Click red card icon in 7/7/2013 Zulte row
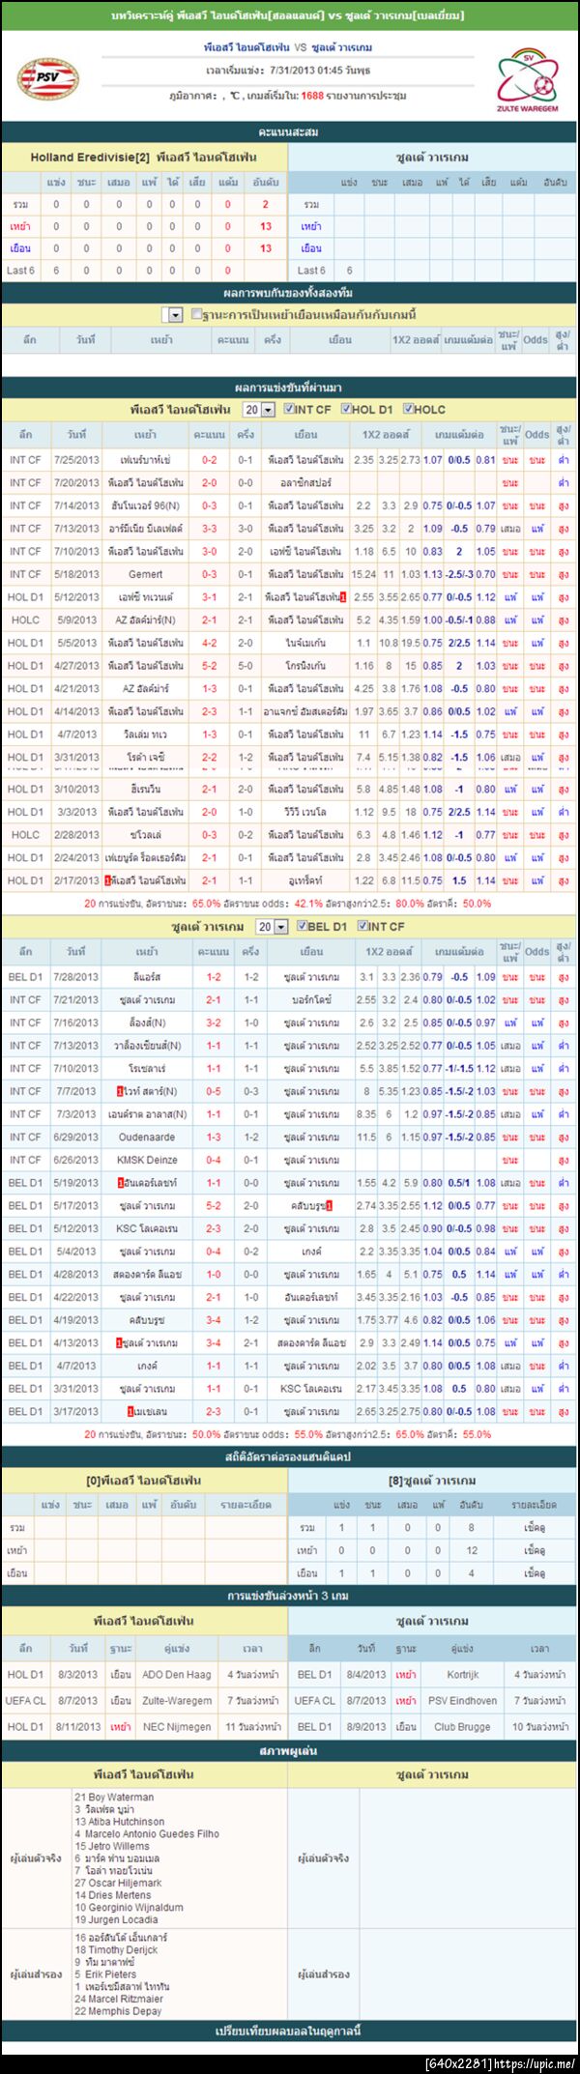Image resolution: width=580 pixels, height=2074 pixels. tap(121, 1091)
